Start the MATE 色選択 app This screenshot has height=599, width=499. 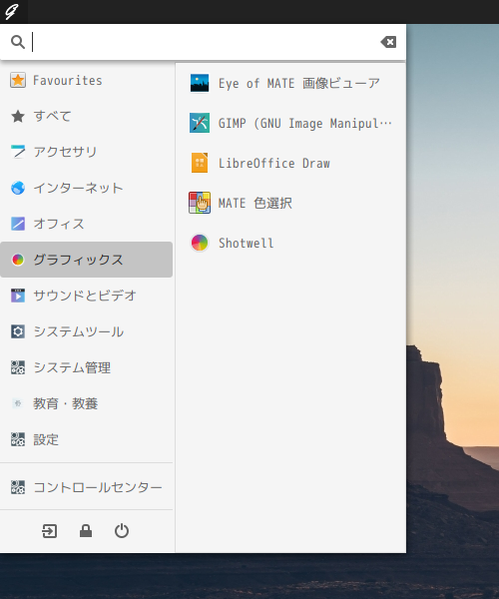pos(290,203)
